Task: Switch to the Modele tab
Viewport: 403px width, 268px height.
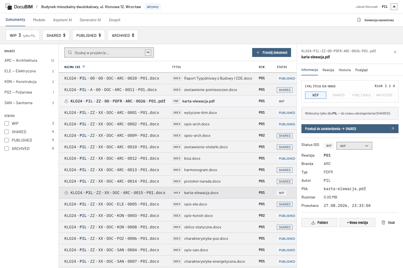Action: 39,20
